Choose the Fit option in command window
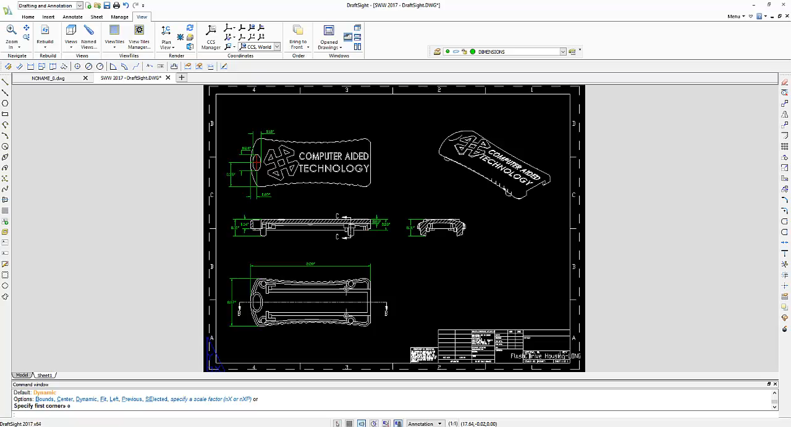The image size is (791, 427). point(103,399)
